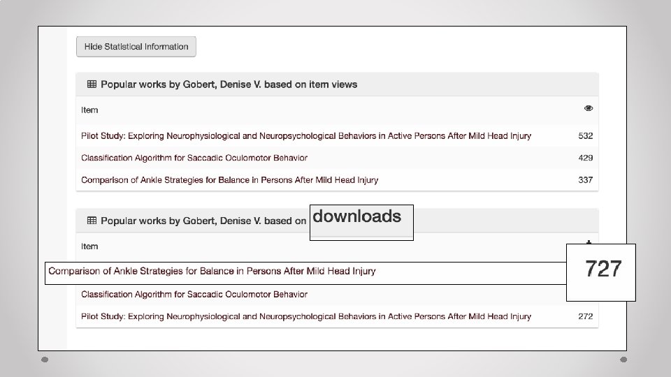The width and height of the screenshot is (671, 377).
Task: Open Classification Algorithm in the item views table
Action: pyautogui.click(x=194, y=158)
